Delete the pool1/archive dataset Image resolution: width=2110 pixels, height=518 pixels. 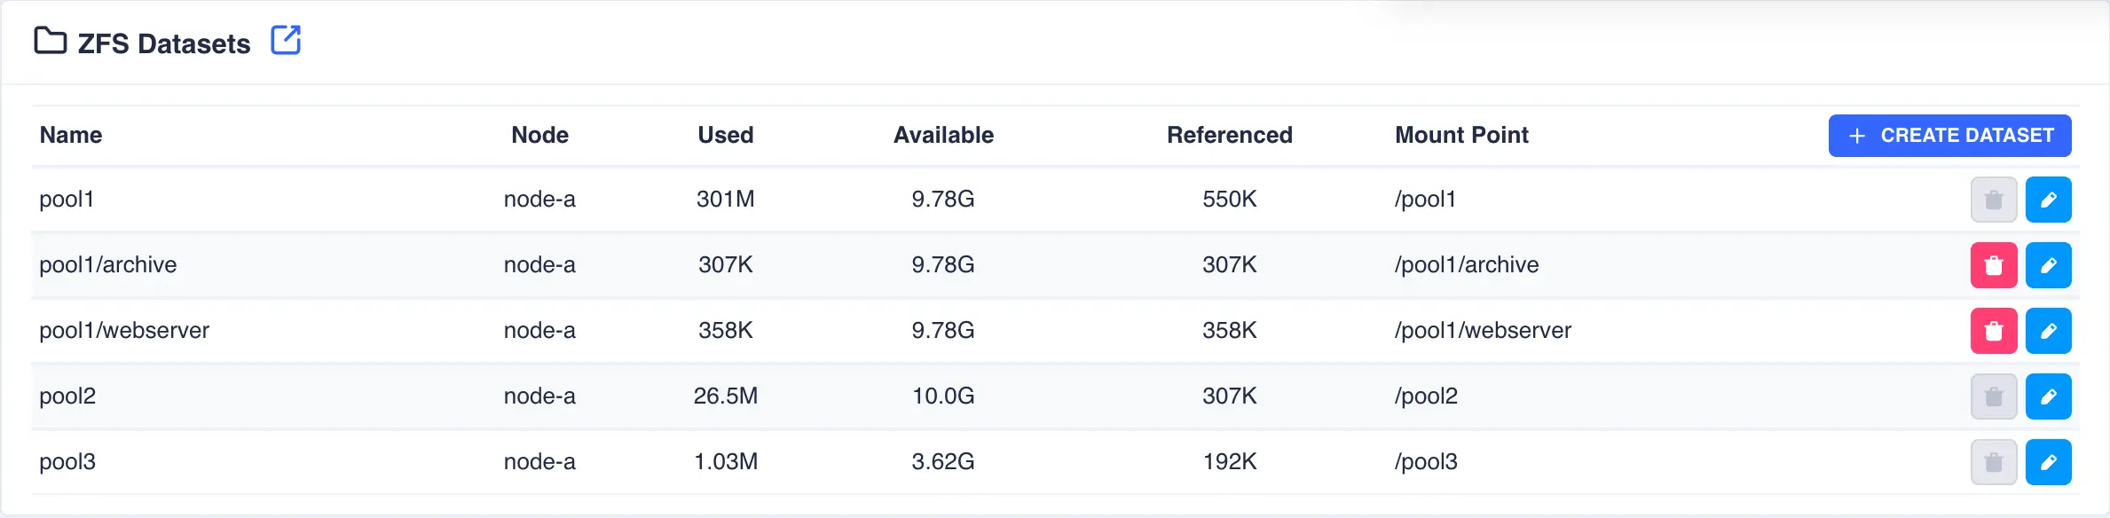tap(1994, 265)
